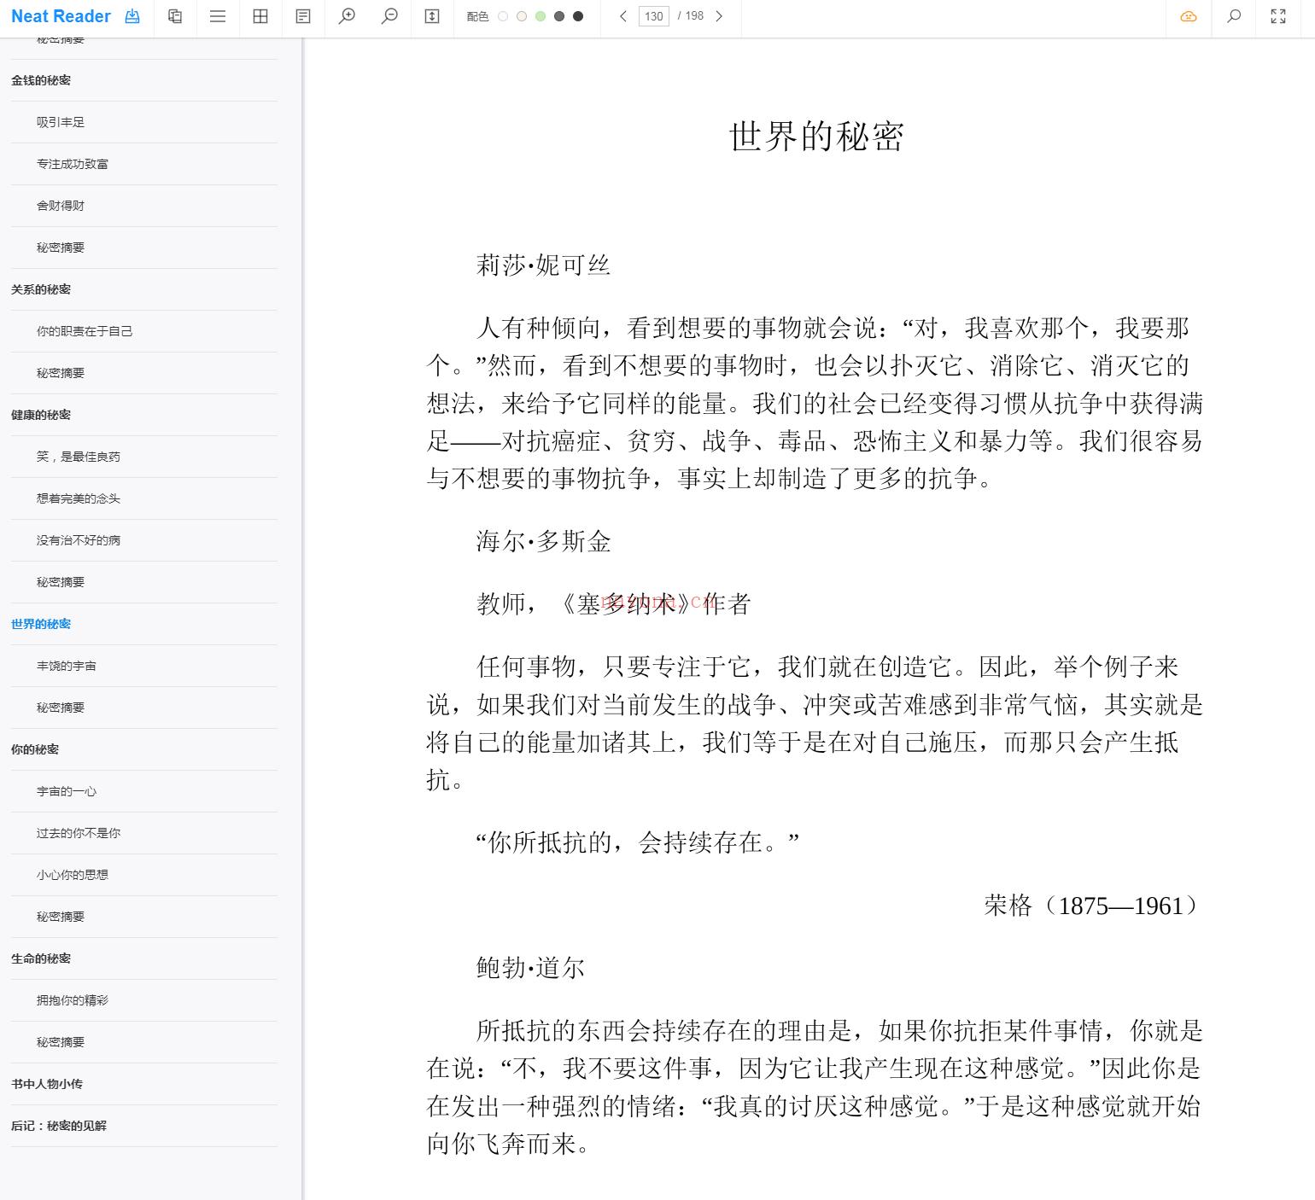
Task: Open the notes panel icon
Action: pos(303,16)
